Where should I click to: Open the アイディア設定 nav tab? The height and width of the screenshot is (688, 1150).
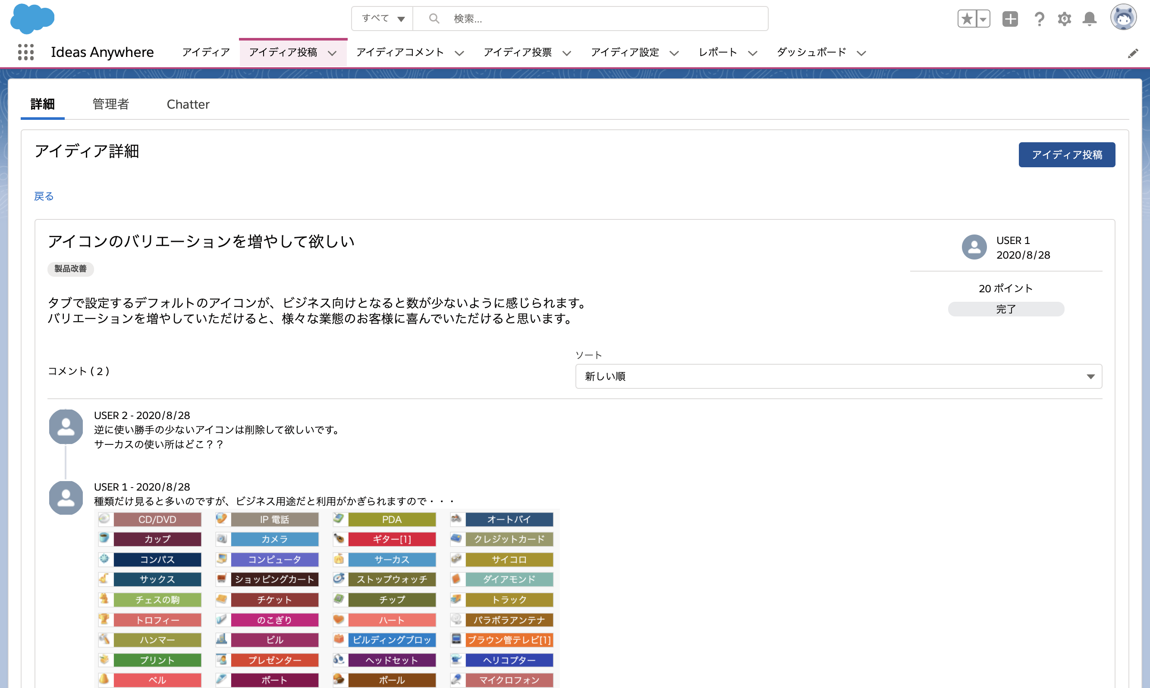(x=625, y=53)
